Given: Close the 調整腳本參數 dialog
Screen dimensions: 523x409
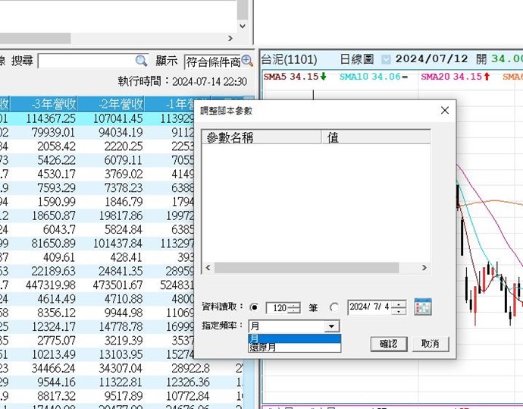Looking at the screenshot, I should tap(445, 111).
